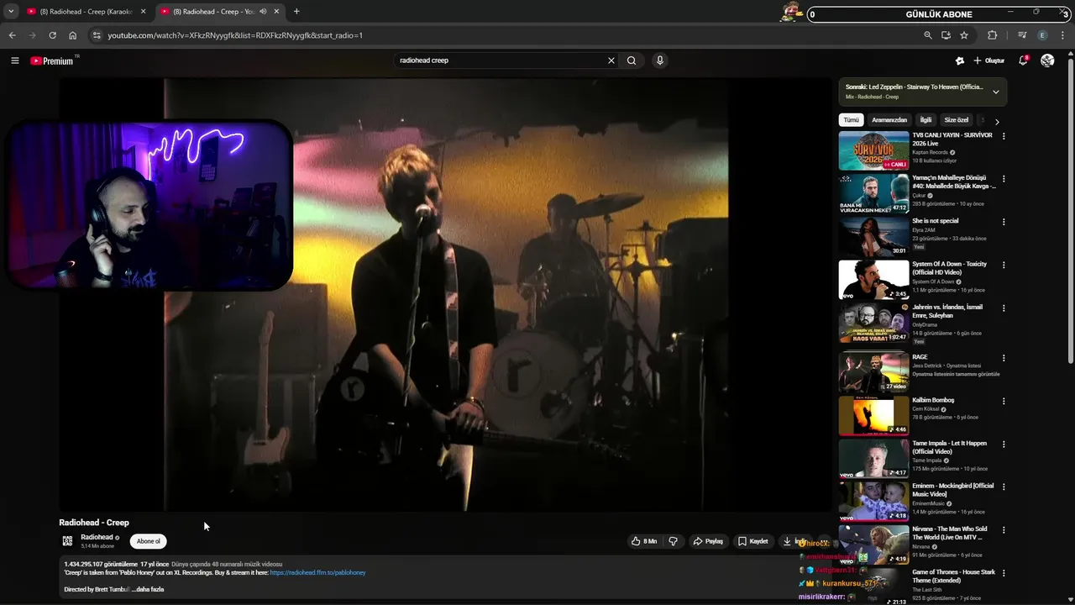Subscribe with Abone ol button
This screenshot has width=1075, height=605.
tap(149, 541)
